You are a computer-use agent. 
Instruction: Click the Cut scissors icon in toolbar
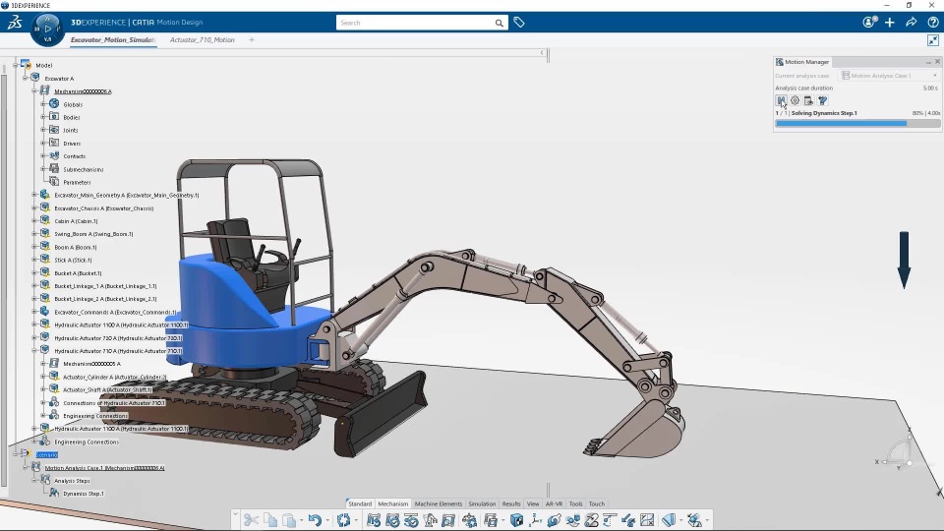point(251,519)
